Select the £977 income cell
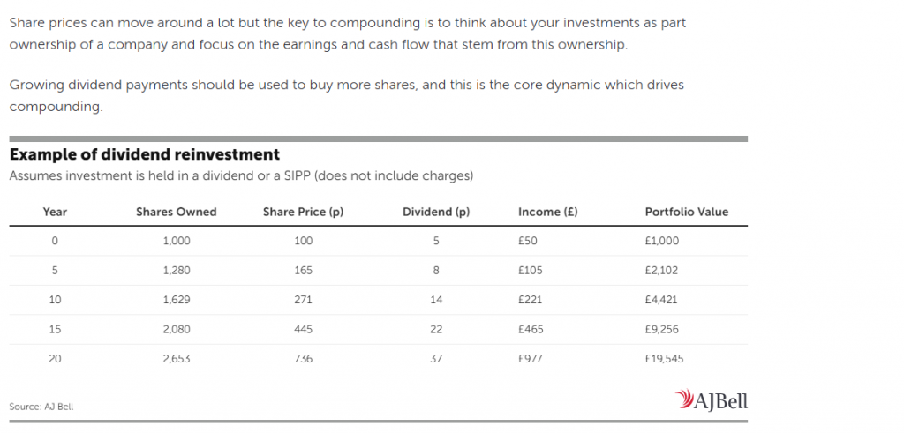 [531, 359]
